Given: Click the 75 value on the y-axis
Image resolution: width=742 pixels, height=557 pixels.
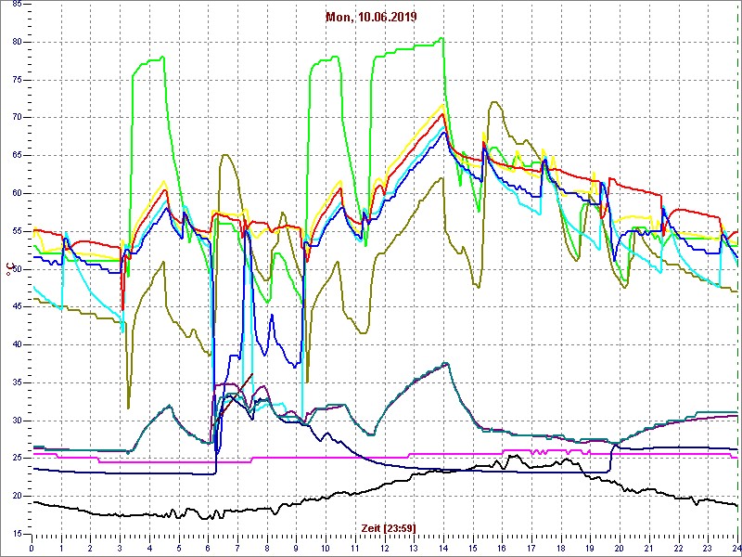Looking at the screenshot, I should (16, 80).
